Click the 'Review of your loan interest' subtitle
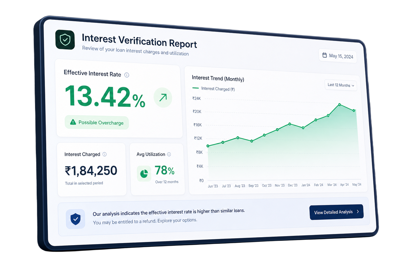This screenshot has width=408, height=272. [135, 51]
